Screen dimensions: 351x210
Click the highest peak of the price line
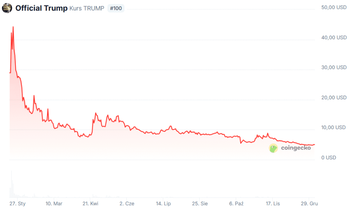point(13,27)
